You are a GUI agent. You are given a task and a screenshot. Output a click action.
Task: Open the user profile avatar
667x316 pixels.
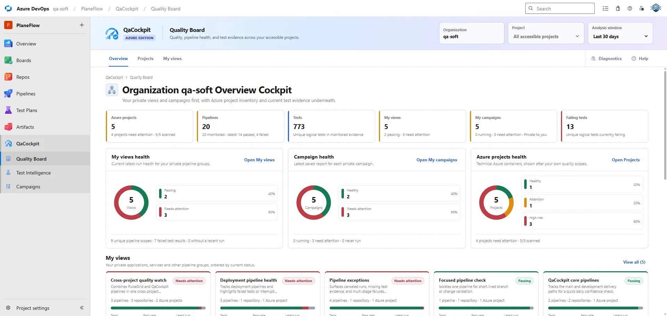tap(656, 8)
